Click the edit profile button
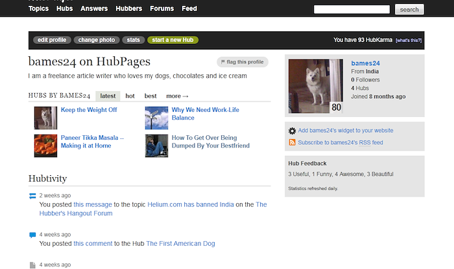The height and width of the screenshot is (269, 454). point(52,40)
